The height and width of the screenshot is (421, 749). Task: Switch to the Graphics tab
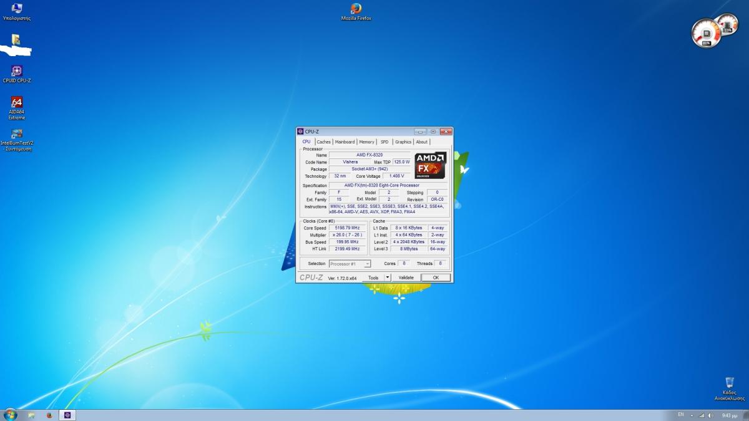coord(403,142)
